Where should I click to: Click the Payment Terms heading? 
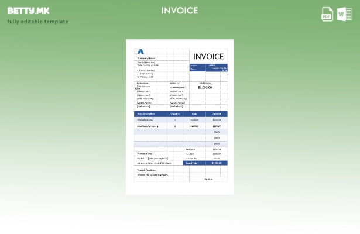click(x=145, y=154)
